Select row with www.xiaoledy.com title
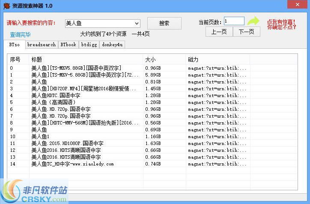Image resolution: width=310 pixels, height=204 pixels. [x=72, y=164]
